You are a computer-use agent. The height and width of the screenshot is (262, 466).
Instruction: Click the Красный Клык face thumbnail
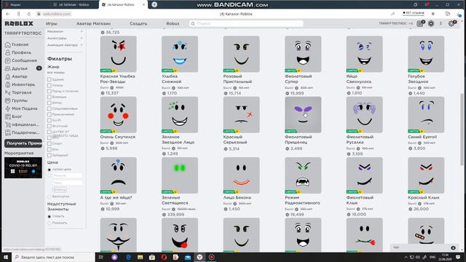(426, 175)
